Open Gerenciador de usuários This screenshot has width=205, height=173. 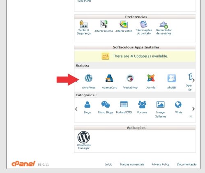pyautogui.click(x=164, y=28)
